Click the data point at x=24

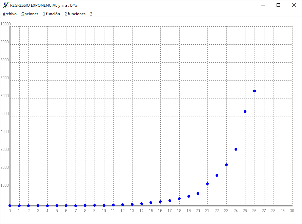coord(236,149)
